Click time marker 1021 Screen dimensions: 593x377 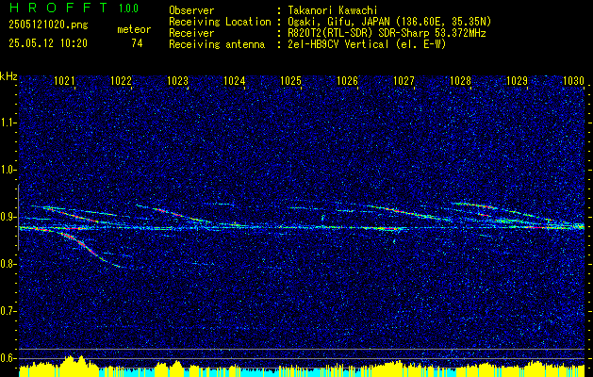65,81
